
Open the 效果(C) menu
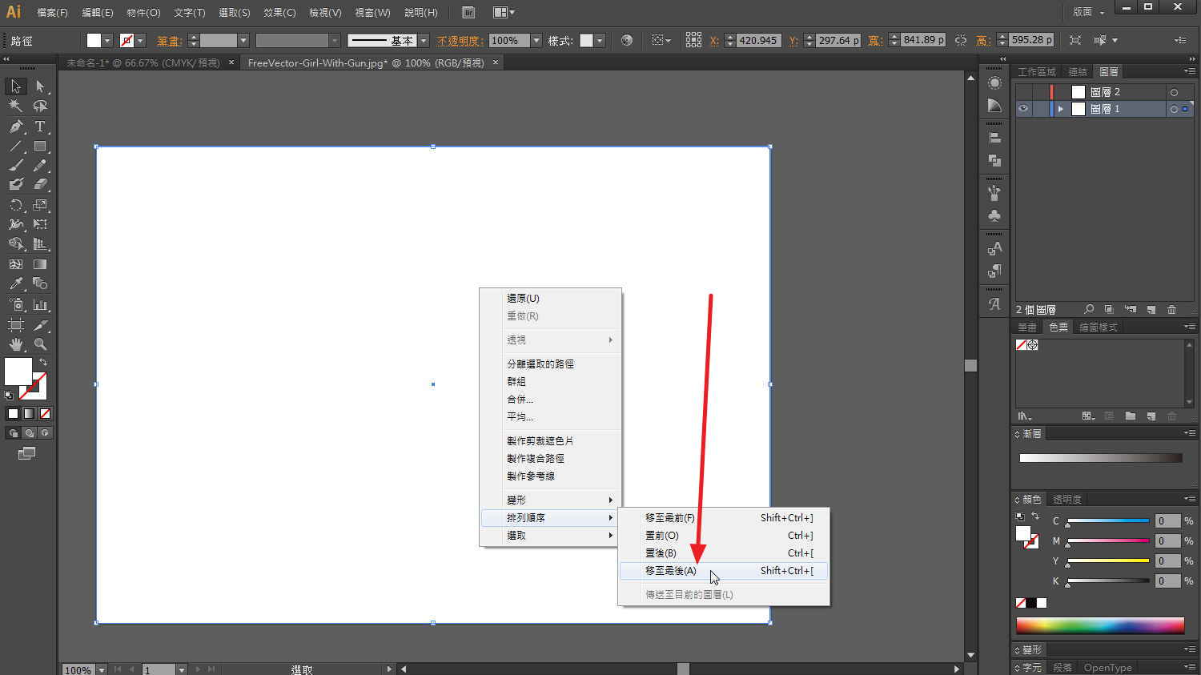(x=279, y=13)
